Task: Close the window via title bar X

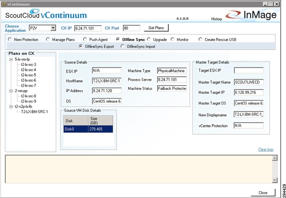Action: (x=276, y=4)
